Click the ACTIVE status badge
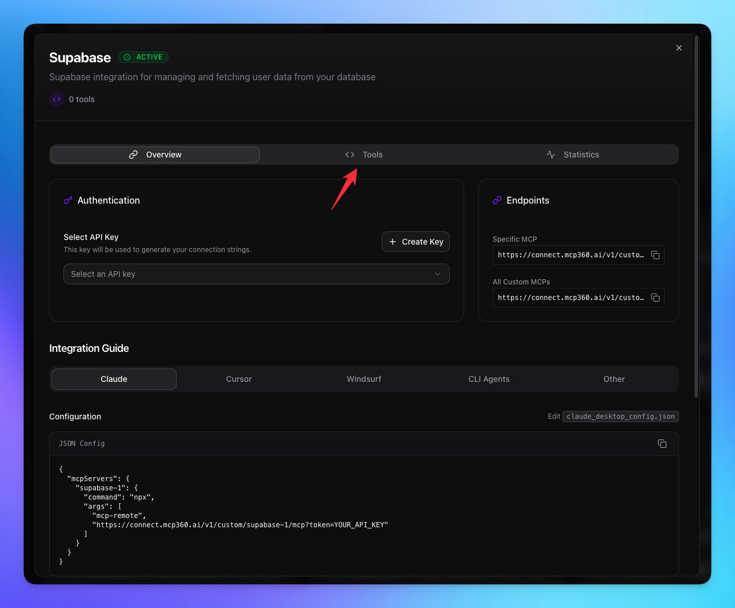 [x=143, y=57]
